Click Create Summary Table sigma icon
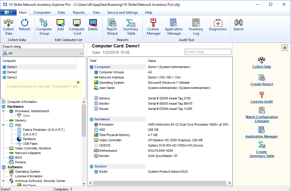291x191 pixels. pos(262,145)
